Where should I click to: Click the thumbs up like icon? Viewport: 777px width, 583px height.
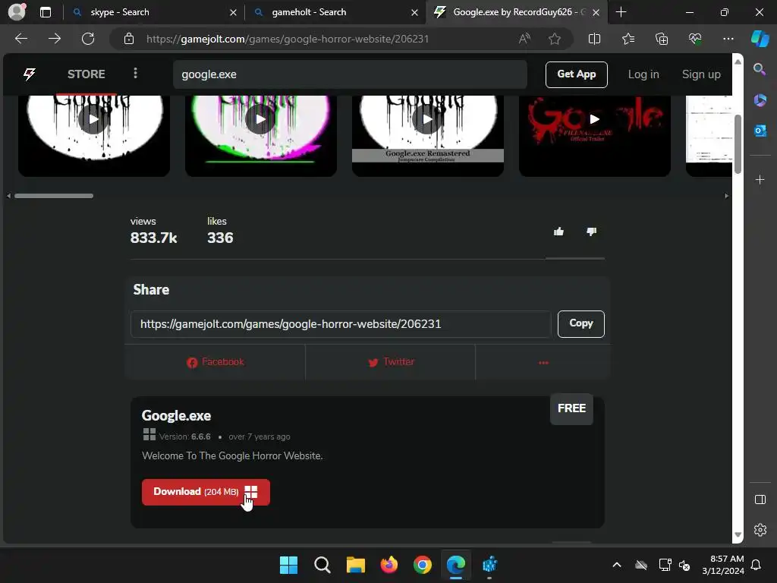[558, 232]
